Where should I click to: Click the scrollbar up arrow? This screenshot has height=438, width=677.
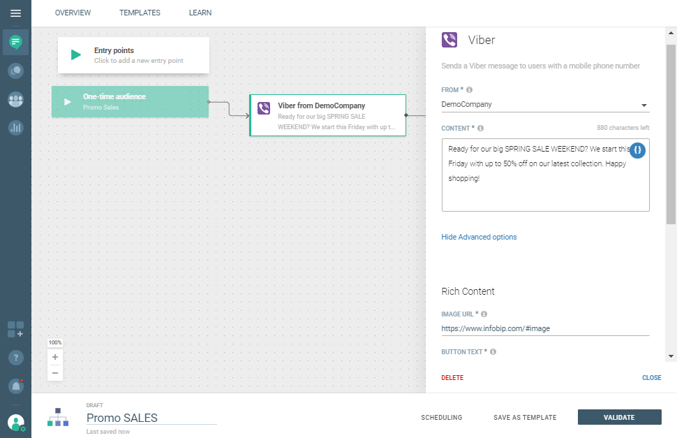[x=671, y=33]
